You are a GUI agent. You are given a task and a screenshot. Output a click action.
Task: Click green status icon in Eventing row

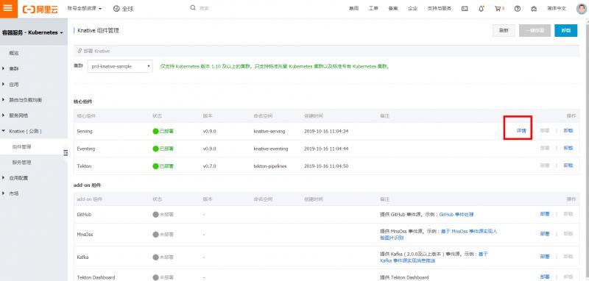point(155,149)
